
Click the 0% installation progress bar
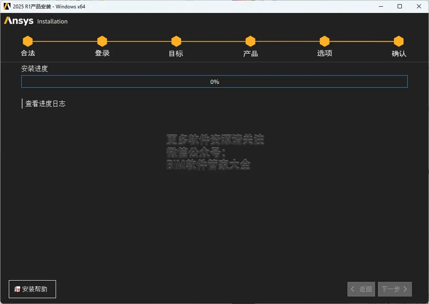(214, 81)
